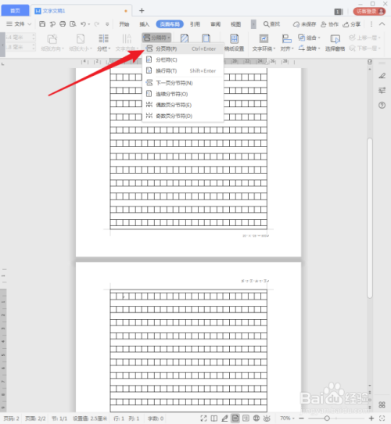Choose 分栏符(C) column break menu item
Screen dimensions: 391x424
coord(183,59)
